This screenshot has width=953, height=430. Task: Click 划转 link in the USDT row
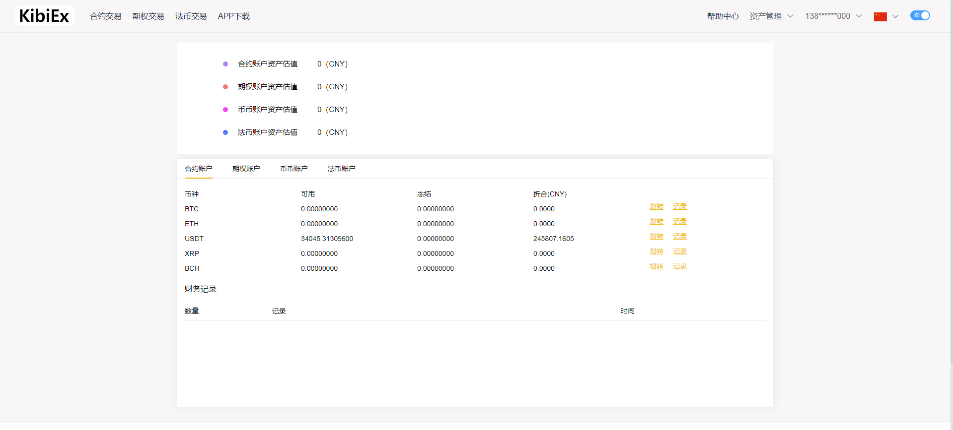pyautogui.click(x=657, y=236)
